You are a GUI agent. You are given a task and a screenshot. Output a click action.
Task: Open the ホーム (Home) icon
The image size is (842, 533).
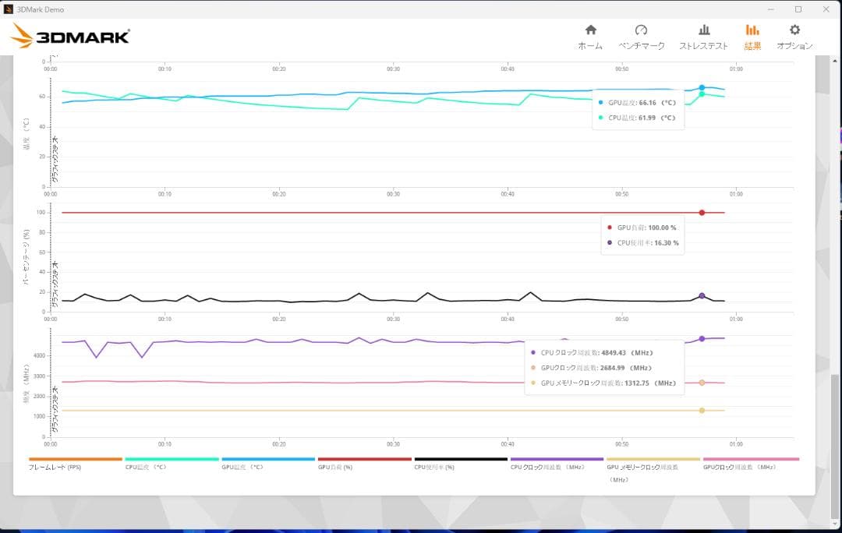(x=590, y=37)
